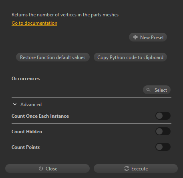Create a New Preset

[148, 37]
